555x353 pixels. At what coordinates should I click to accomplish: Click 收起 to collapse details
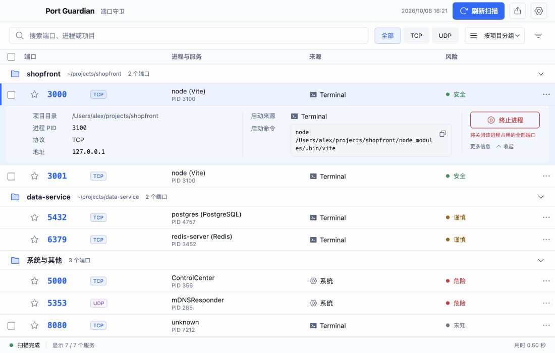(505, 146)
